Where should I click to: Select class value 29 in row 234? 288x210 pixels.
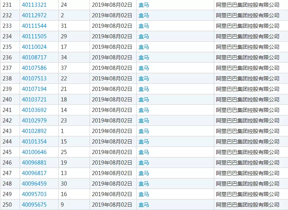(x=64, y=36)
